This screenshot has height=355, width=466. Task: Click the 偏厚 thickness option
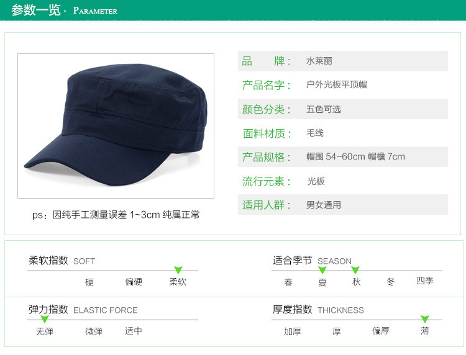381,331
